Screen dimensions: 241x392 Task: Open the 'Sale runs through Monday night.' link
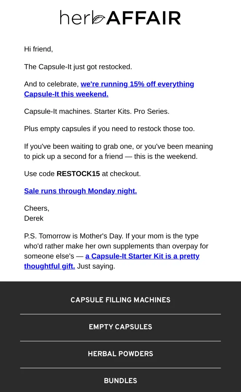coord(81,191)
